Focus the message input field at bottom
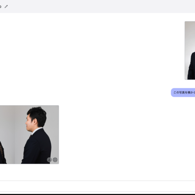195x195 pixels. coord(97,186)
